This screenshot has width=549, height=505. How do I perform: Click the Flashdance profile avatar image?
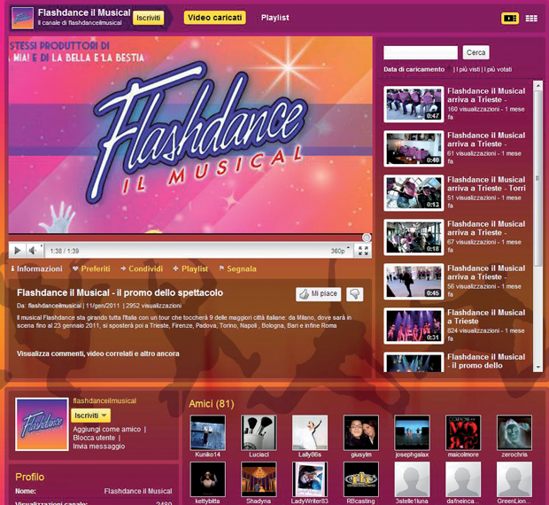tap(42, 424)
